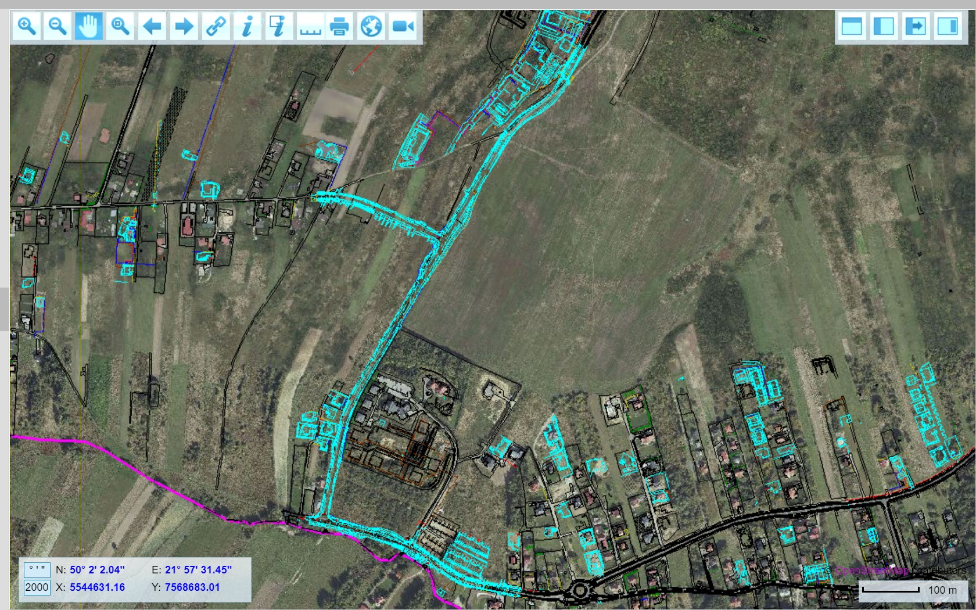
Task: Select the zoom in magnifier tool
Action: click(x=27, y=26)
